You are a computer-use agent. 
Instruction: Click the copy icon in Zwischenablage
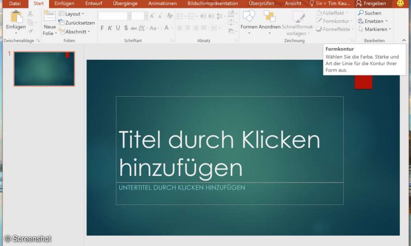[x=30, y=23]
